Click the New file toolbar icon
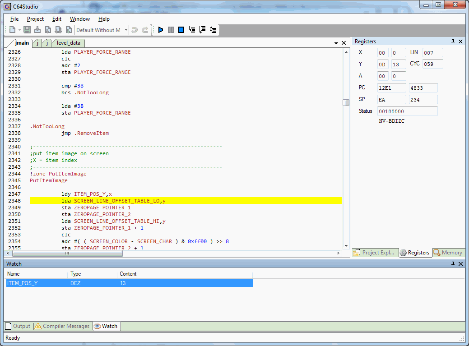This screenshot has width=469, height=346. (x=12, y=30)
